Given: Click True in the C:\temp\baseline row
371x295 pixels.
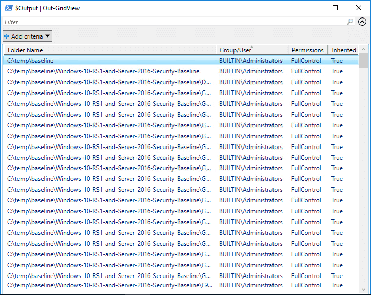Looking at the screenshot, I should [x=337, y=61].
